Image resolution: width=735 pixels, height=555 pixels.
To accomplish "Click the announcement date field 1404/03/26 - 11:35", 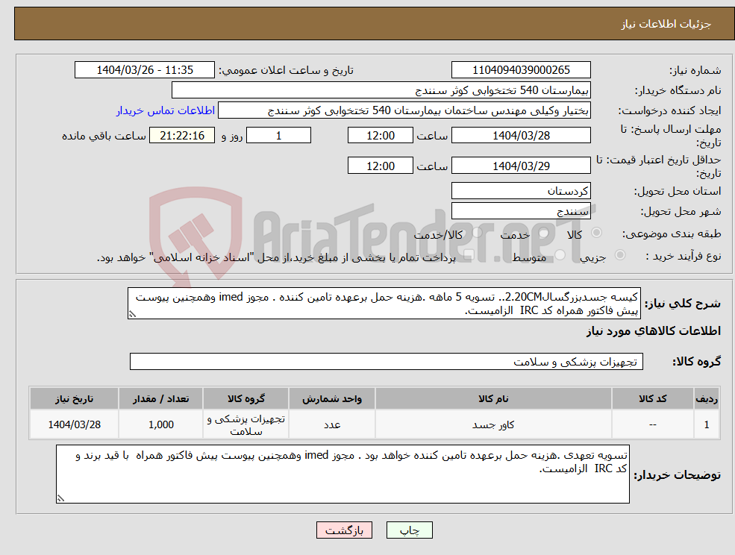I will [x=144, y=70].
